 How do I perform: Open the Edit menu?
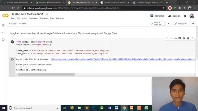pos(18,18)
